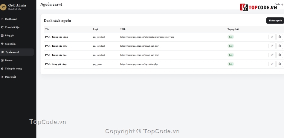Toggle bật status for Bảng giá vàng
The image size is (284, 138).
coord(230,64)
